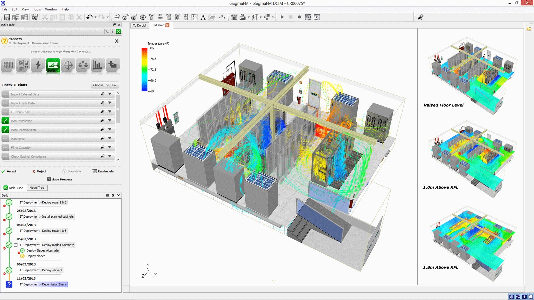Click the text annotation 'A' toolbar icon

pyautogui.click(x=203, y=17)
